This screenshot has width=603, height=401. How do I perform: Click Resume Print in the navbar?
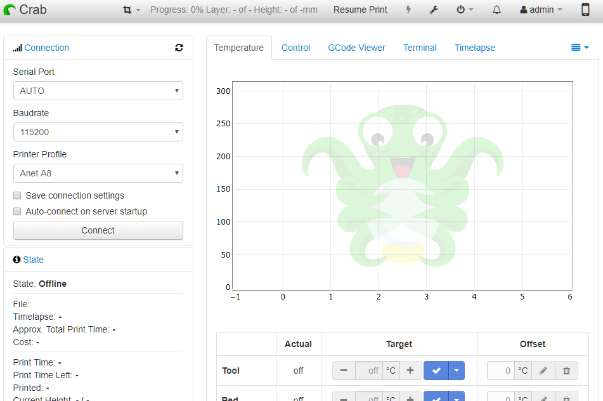360,10
